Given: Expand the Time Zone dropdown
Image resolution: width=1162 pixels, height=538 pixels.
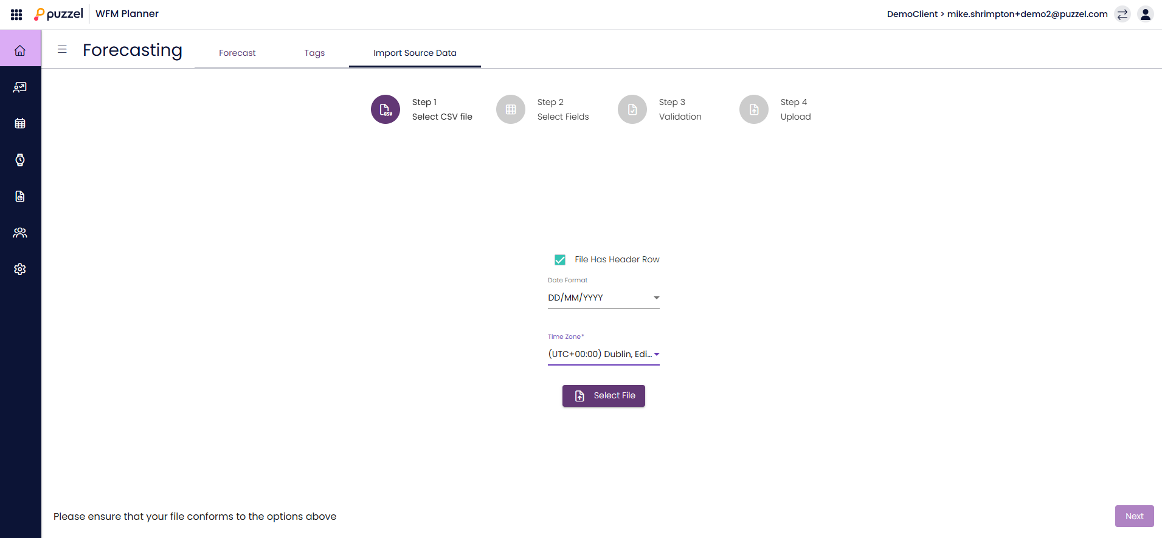Looking at the screenshot, I should [603, 354].
